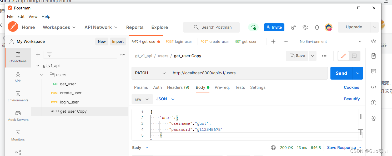Open the documentation icon in right sidebar
This screenshot has width=392, height=156.
374,56
